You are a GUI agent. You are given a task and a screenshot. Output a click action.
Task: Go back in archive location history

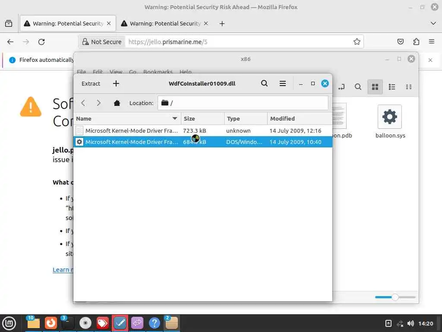click(83, 103)
